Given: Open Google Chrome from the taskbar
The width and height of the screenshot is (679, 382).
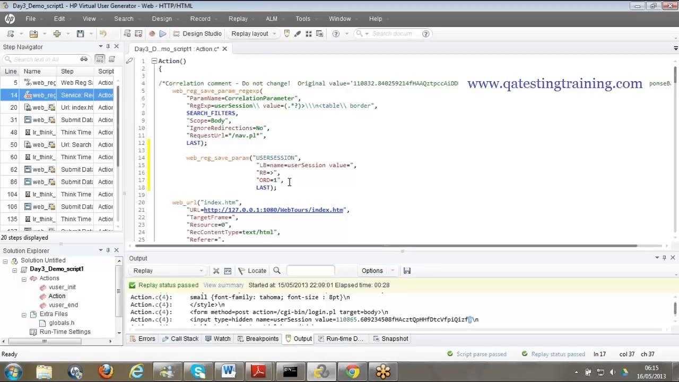Looking at the screenshot, I should coord(352,371).
